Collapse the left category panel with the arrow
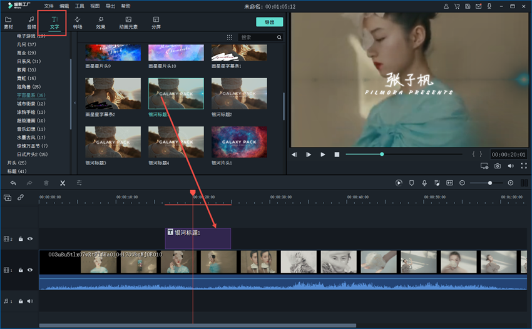 [x=74, y=102]
